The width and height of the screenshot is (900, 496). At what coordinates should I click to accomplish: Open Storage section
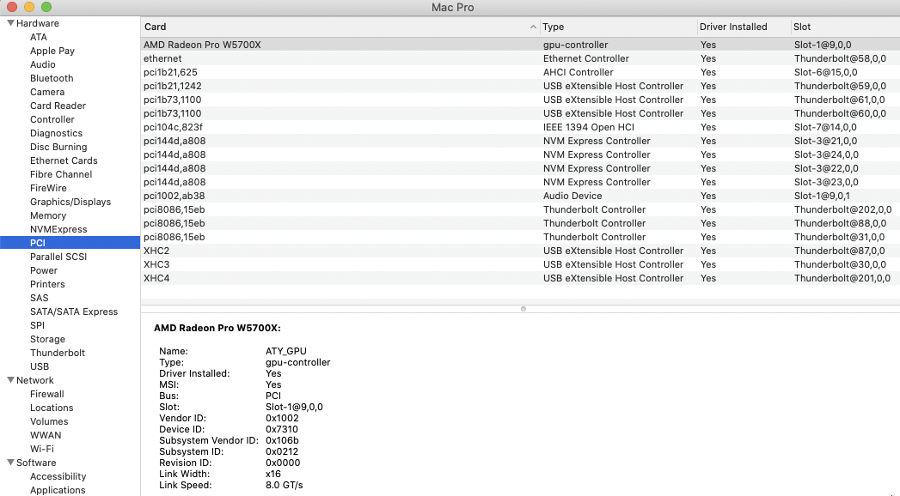pos(47,339)
